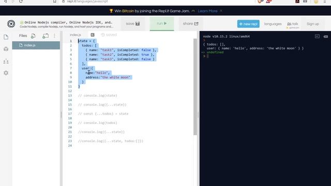The height and width of the screenshot is (186, 331).
Task: Click the browser hamburger menu icon
Action: coord(325,2)
